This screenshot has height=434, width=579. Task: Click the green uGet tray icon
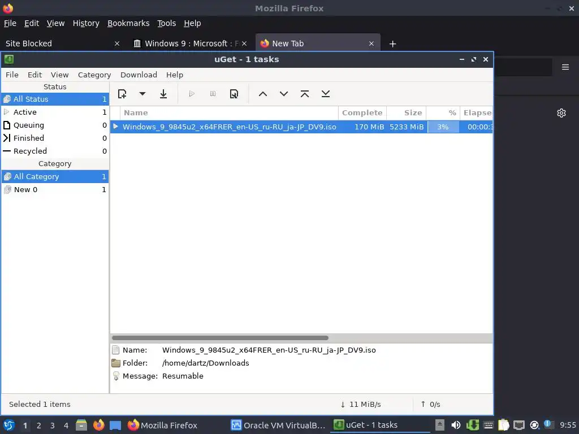click(x=472, y=425)
